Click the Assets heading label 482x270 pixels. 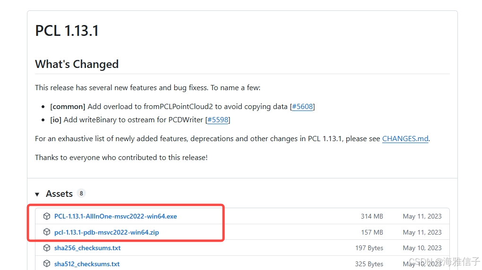click(x=60, y=194)
